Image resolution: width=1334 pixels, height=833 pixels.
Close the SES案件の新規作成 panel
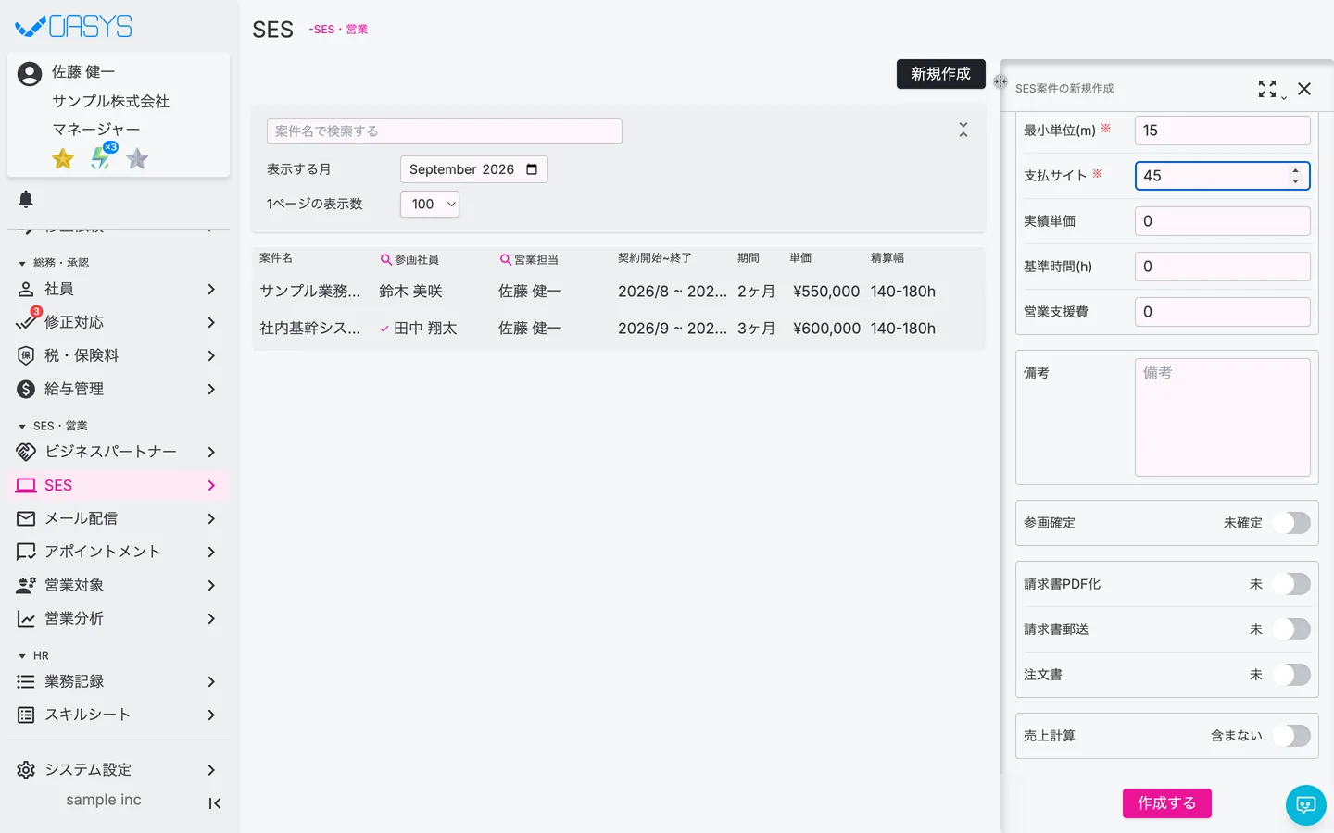point(1304,89)
